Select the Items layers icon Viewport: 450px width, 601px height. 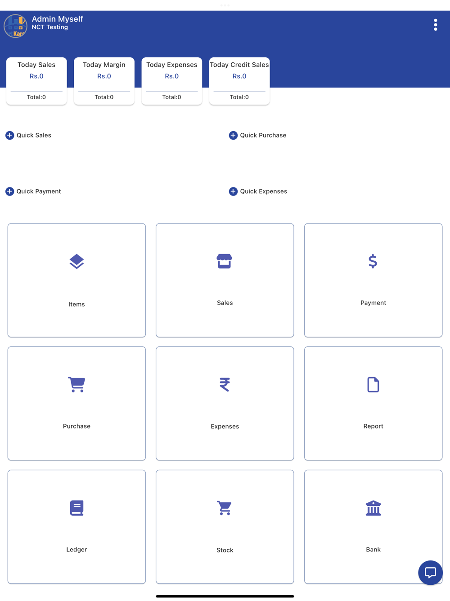(76, 261)
